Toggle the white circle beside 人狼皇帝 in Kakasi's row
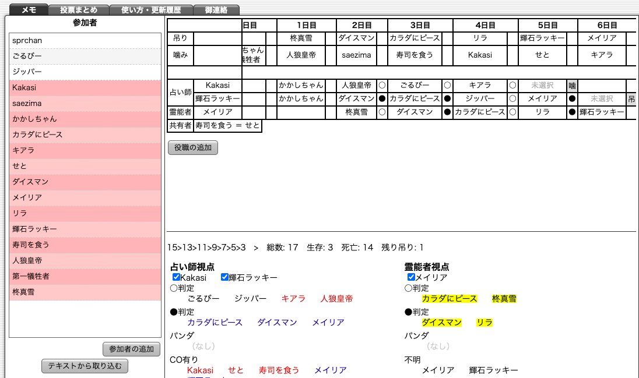Screen dimensions: 639x378 coord(382,86)
